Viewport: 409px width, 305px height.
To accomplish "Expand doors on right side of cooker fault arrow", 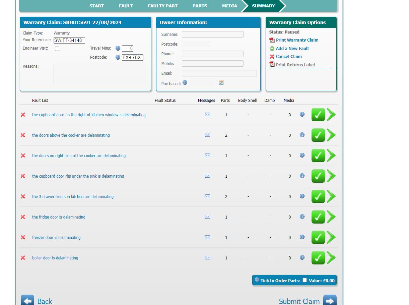I will tap(331, 156).
